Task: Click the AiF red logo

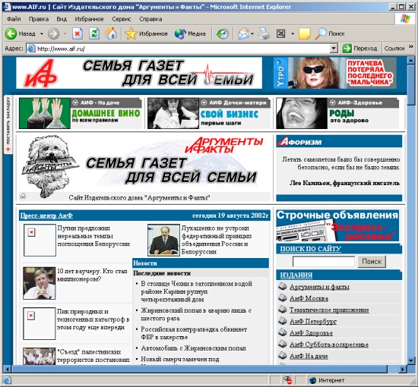Action: pos(40,73)
